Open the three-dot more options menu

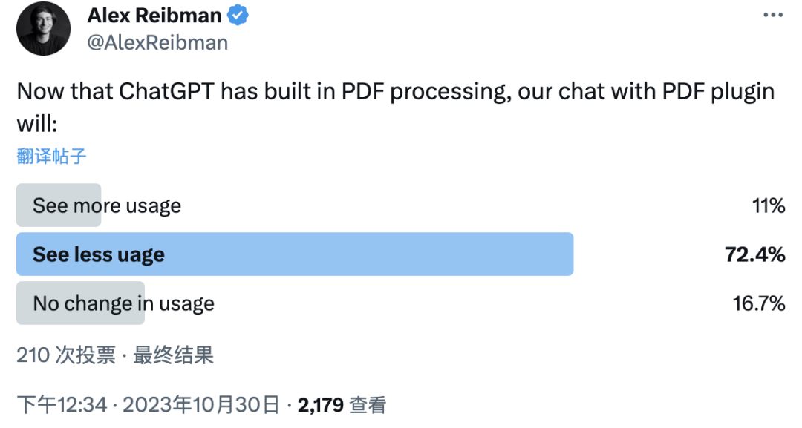click(x=773, y=15)
